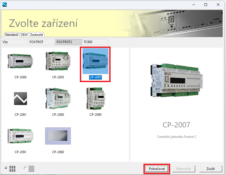Enable the large icon grid view radio
This screenshot has width=226, height=175.
click(x=6, y=168)
